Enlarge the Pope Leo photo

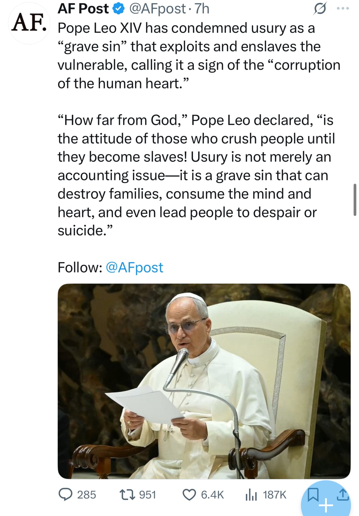click(204, 381)
